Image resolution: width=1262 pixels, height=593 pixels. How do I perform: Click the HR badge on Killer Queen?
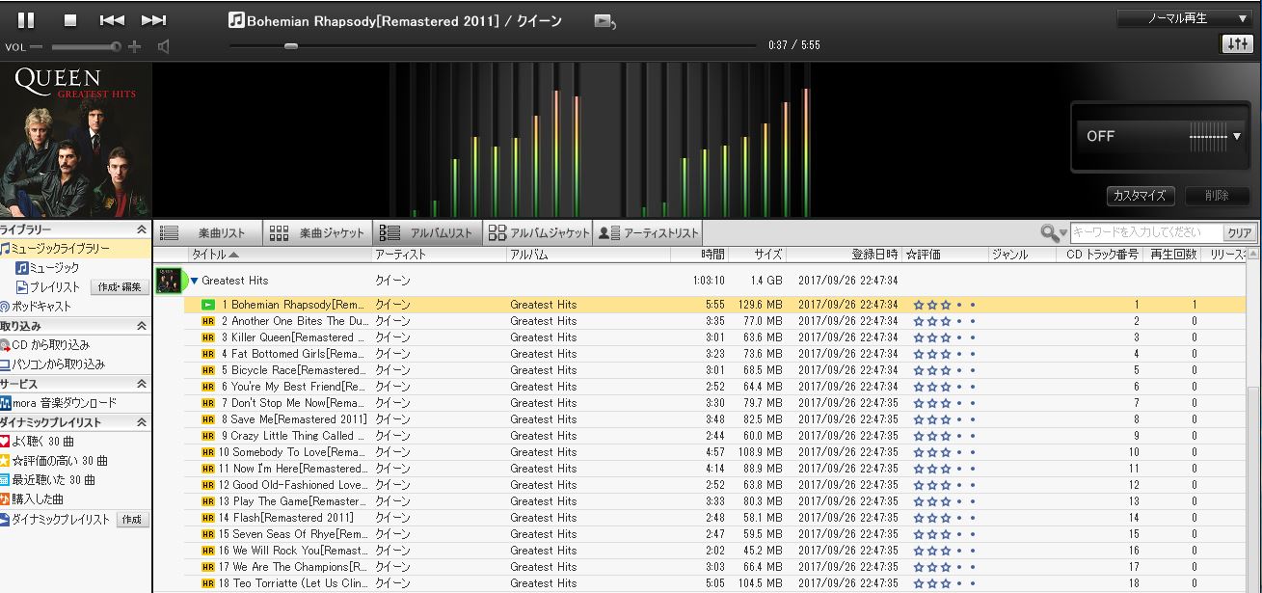tap(208, 337)
